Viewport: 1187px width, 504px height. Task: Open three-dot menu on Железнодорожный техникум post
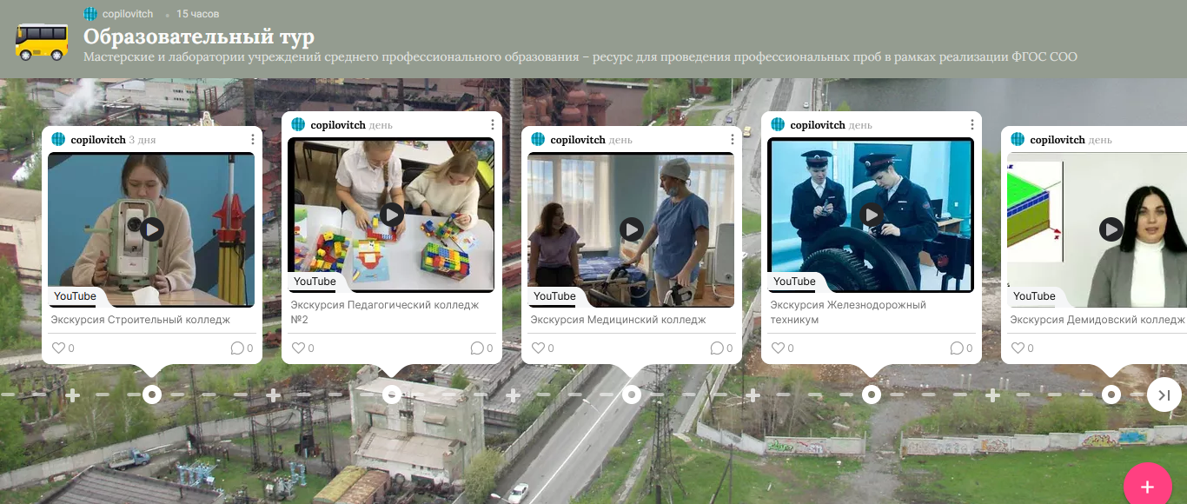coord(972,125)
